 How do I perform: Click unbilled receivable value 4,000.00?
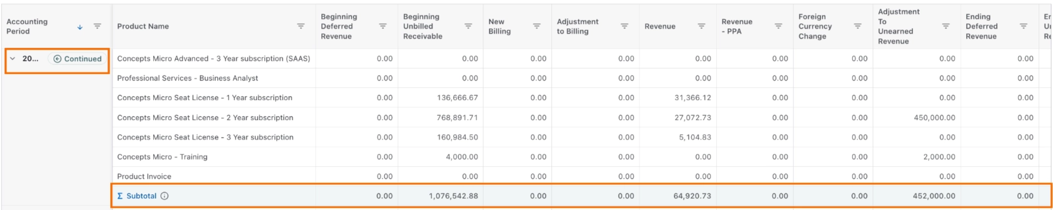462,157
